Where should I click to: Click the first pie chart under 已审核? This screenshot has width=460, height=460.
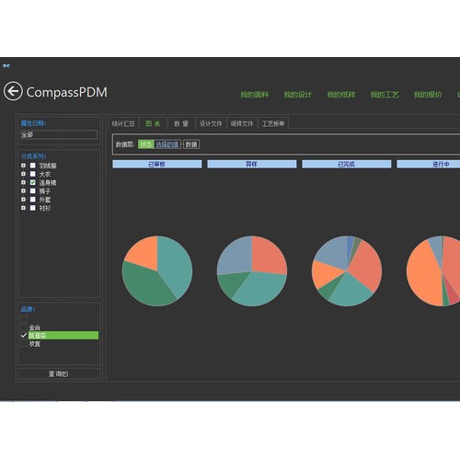pyautogui.click(x=157, y=270)
